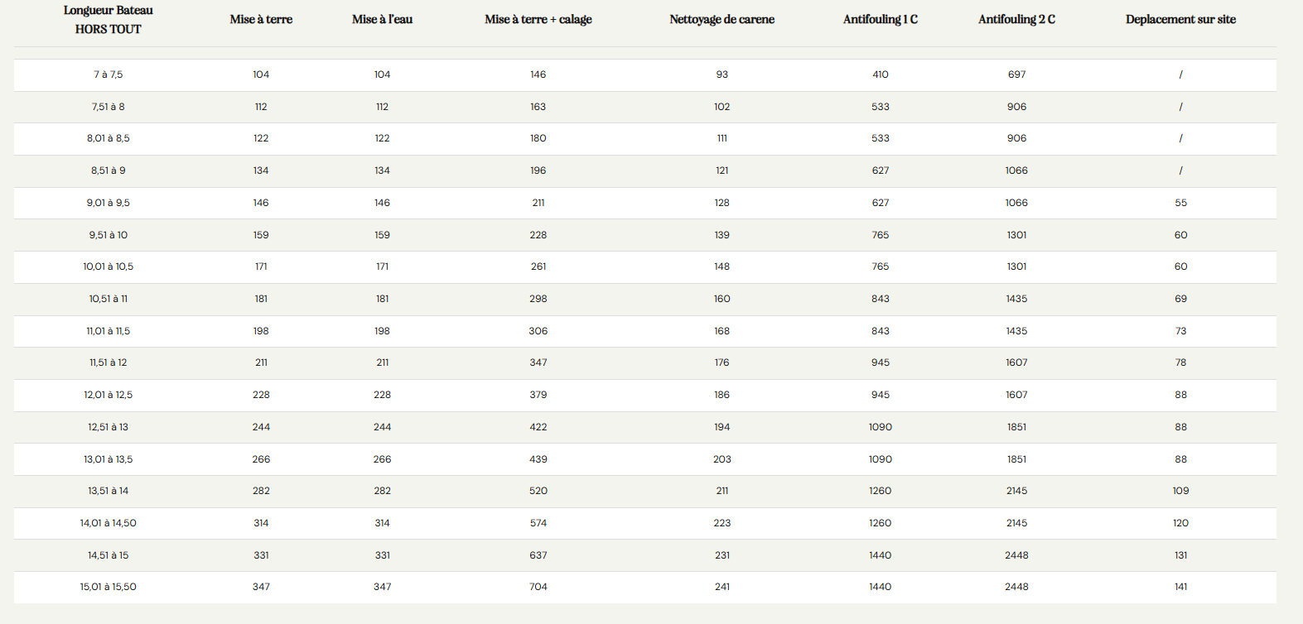Select the "Nettoyage de carene" column header
The width and height of the screenshot is (1303, 624).
click(x=722, y=19)
